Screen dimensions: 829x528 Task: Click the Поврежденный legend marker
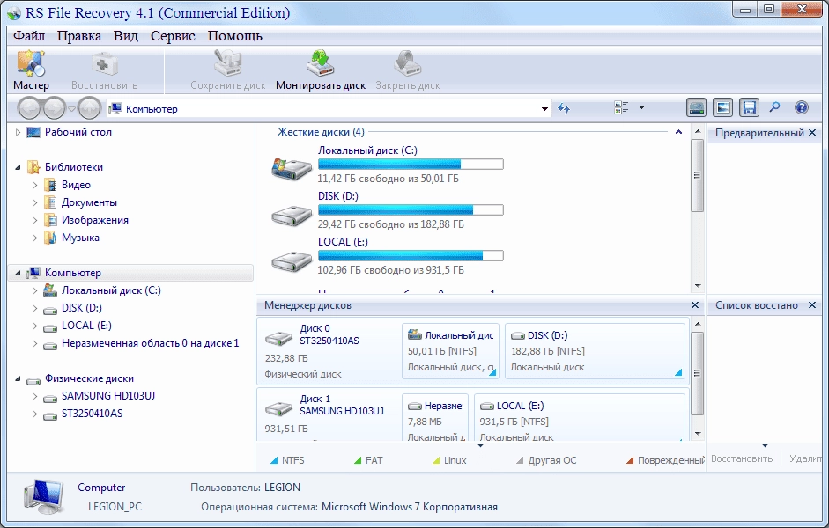[x=630, y=460]
